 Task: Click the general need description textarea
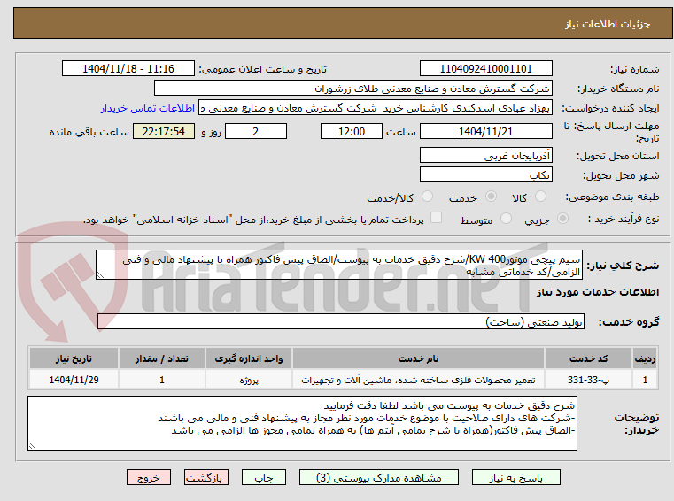tap(339, 266)
